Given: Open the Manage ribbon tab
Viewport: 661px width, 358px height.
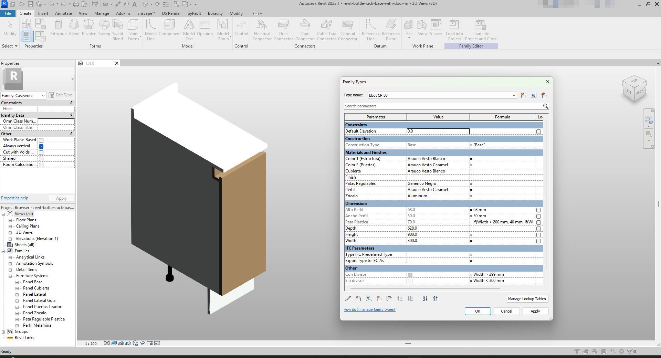Looking at the screenshot, I should (x=102, y=13).
